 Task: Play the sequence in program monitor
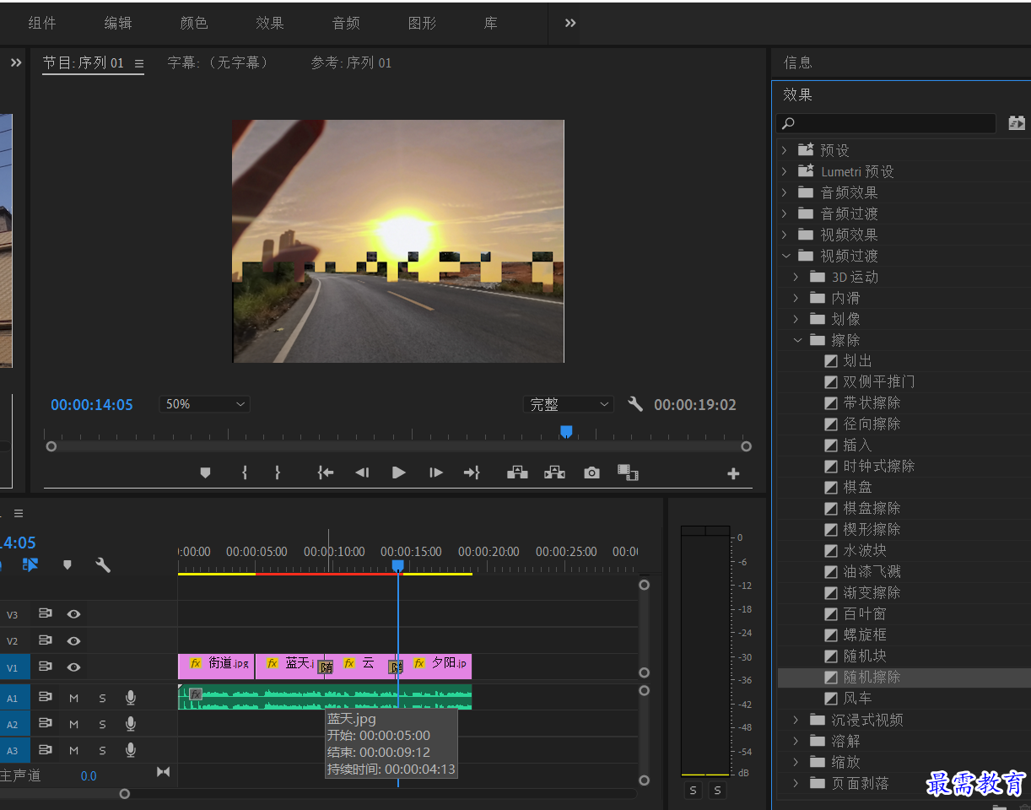pos(399,472)
